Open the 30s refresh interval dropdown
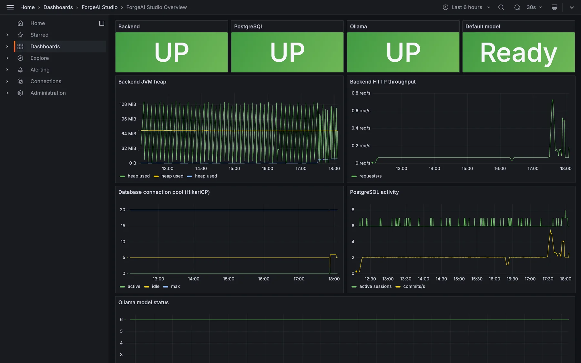The image size is (581, 363). pos(535,7)
